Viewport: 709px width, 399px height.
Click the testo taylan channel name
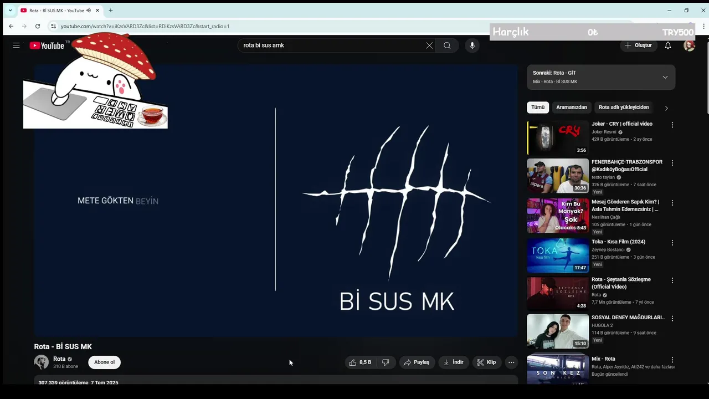[x=603, y=177]
